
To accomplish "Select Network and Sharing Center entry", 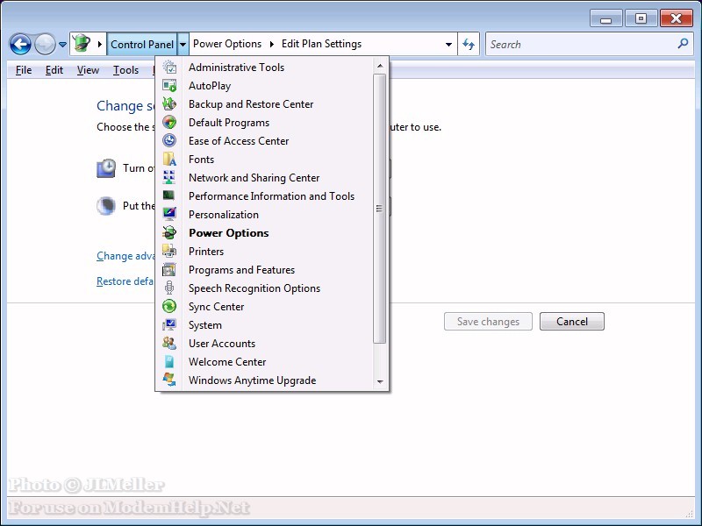I will point(254,178).
